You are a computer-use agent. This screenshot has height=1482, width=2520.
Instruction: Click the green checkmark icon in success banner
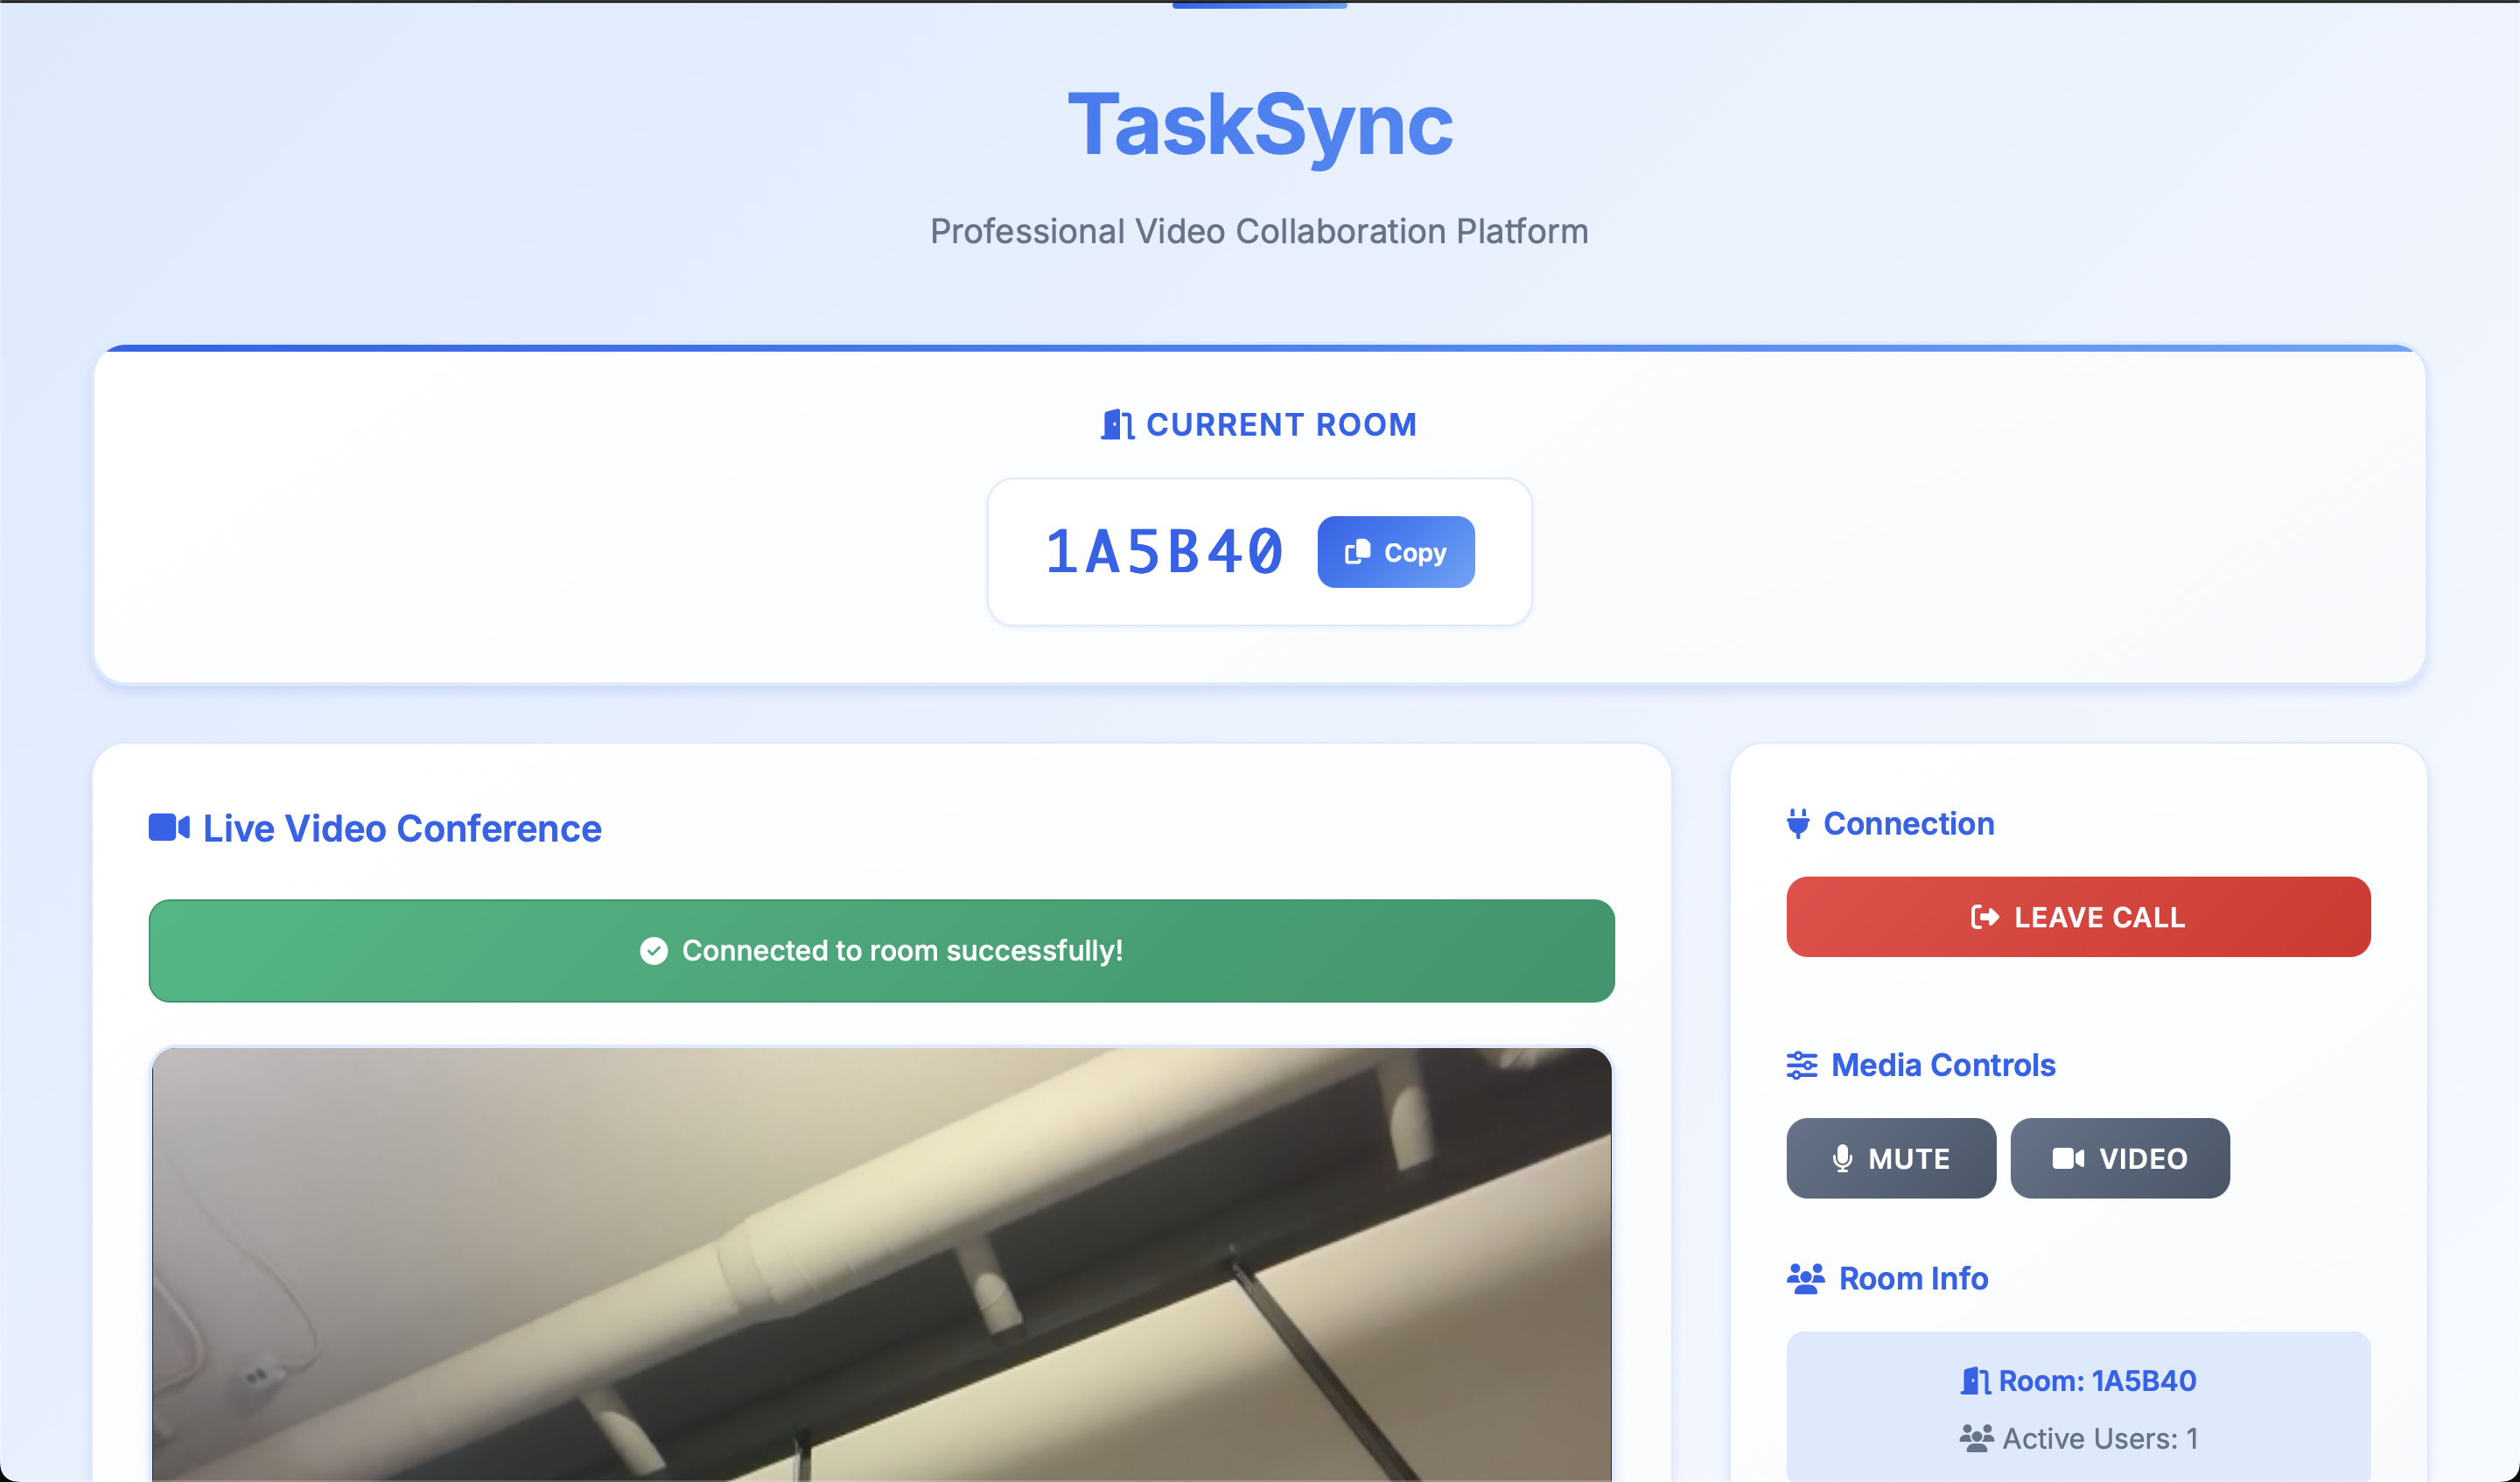click(x=654, y=950)
